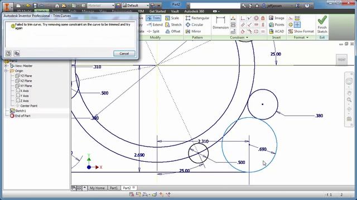
Task: Toggle the driven dimension format icon
Action: pyautogui.click(x=297, y=18)
